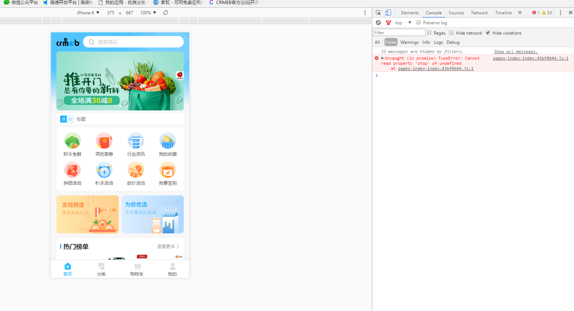The width and height of the screenshot is (574, 311).
Task: Switch to the CRMEB官方论坛 browser tab
Action: 234,3
